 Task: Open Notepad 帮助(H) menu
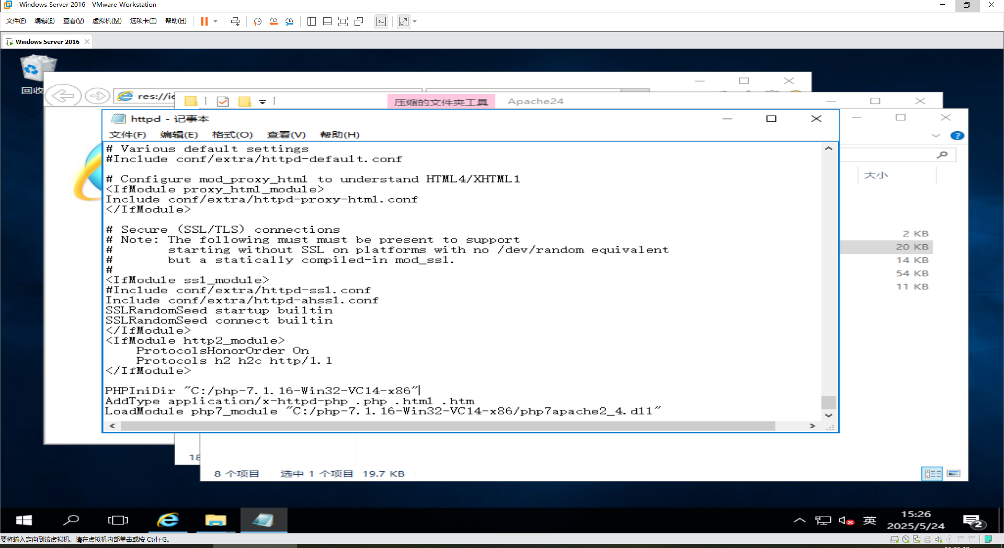(339, 135)
